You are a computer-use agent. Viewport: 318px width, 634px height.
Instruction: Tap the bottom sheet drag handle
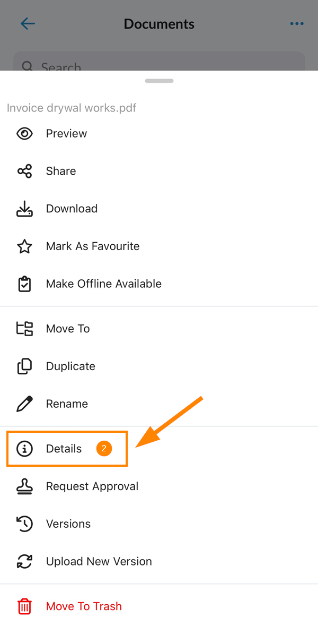(160, 81)
